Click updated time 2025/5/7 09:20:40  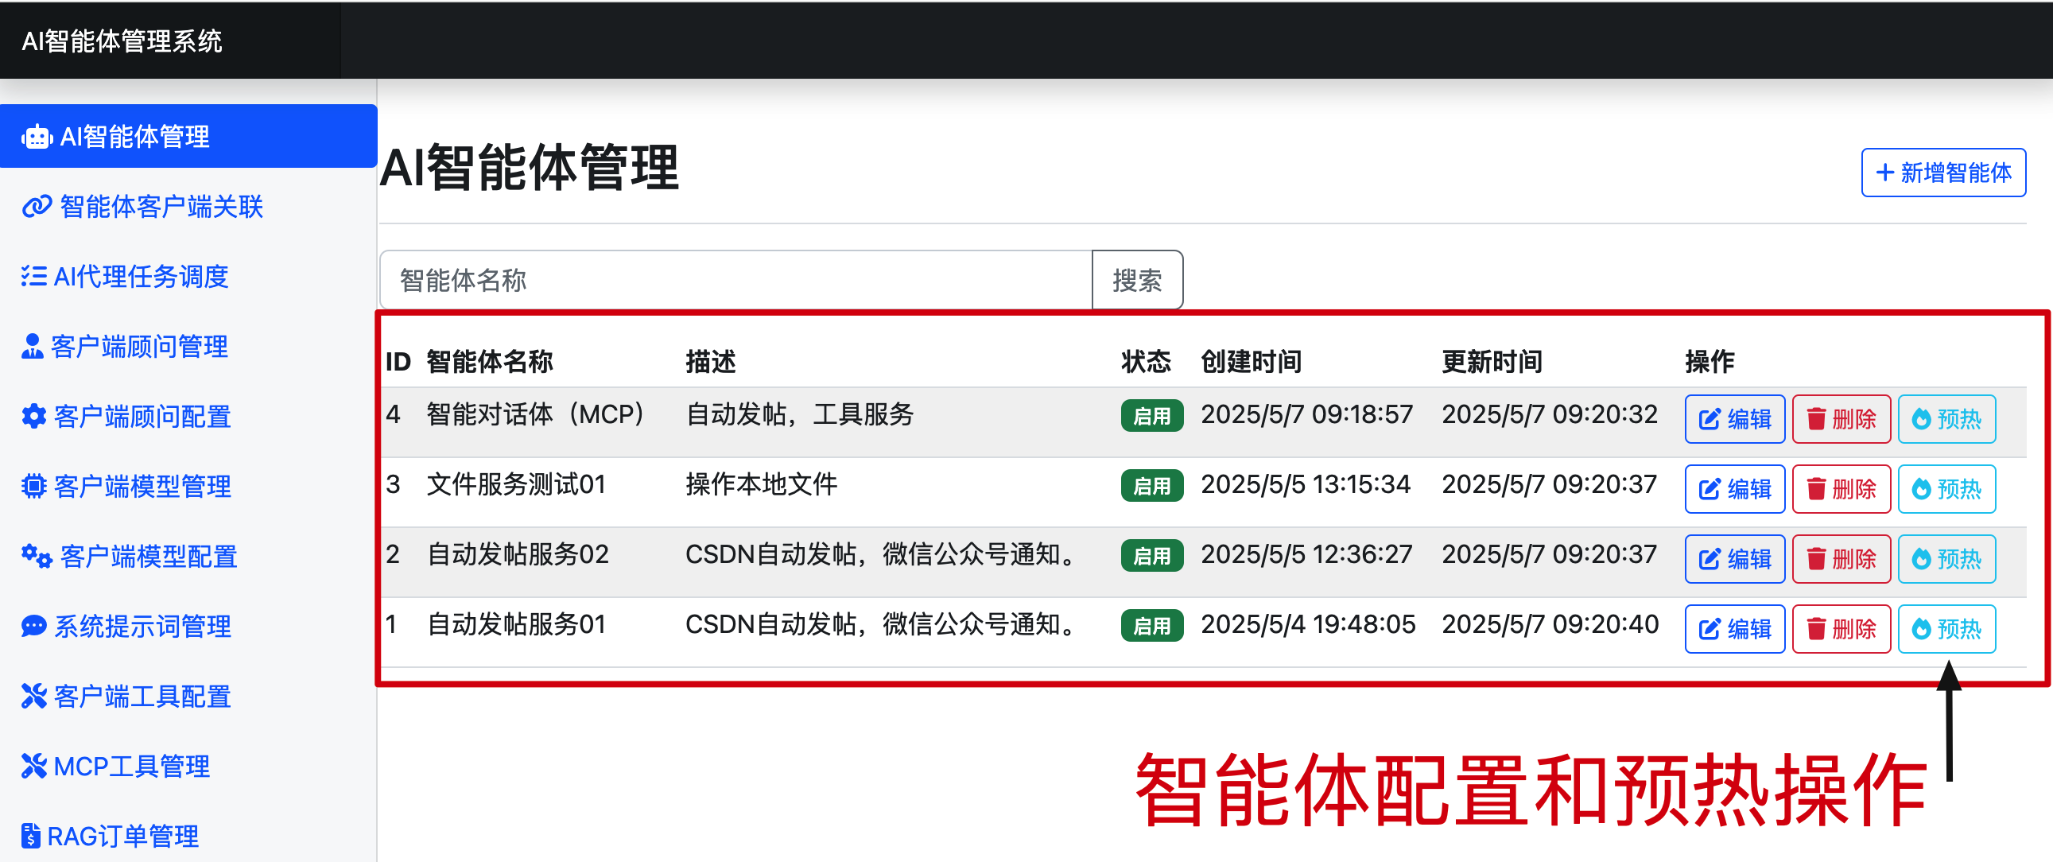(x=1551, y=624)
